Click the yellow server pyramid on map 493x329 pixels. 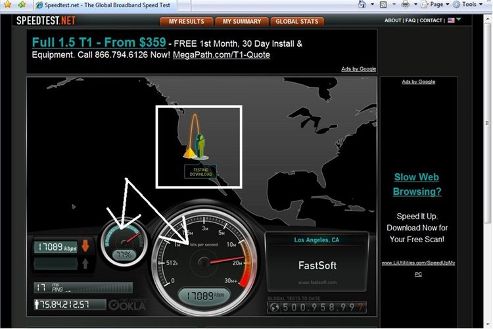pyautogui.click(x=189, y=153)
